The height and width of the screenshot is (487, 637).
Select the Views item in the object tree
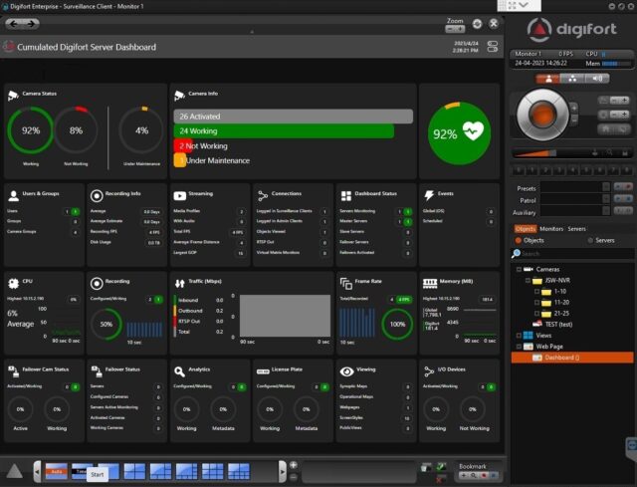[543, 336]
